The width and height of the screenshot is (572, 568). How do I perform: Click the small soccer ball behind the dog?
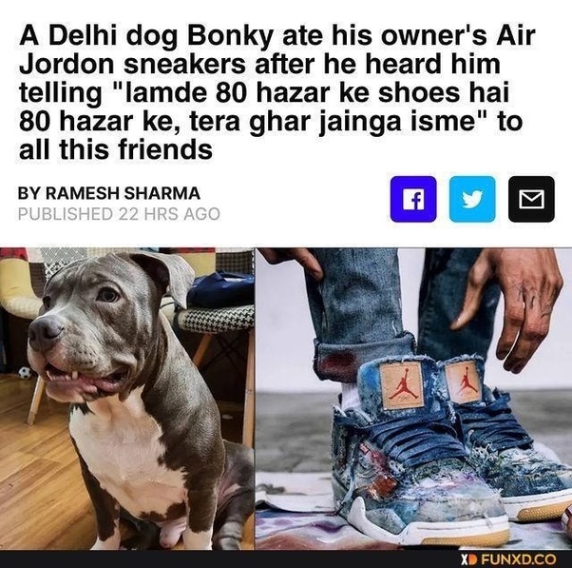25,373
